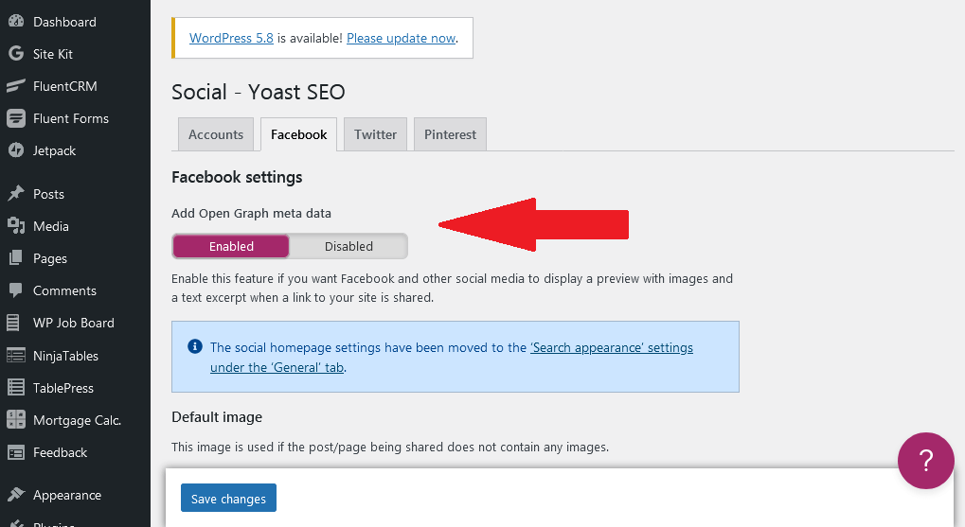Click the FluentCRM sidebar icon
Screen dimensions: 965x527
pyautogui.click(x=15, y=86)
